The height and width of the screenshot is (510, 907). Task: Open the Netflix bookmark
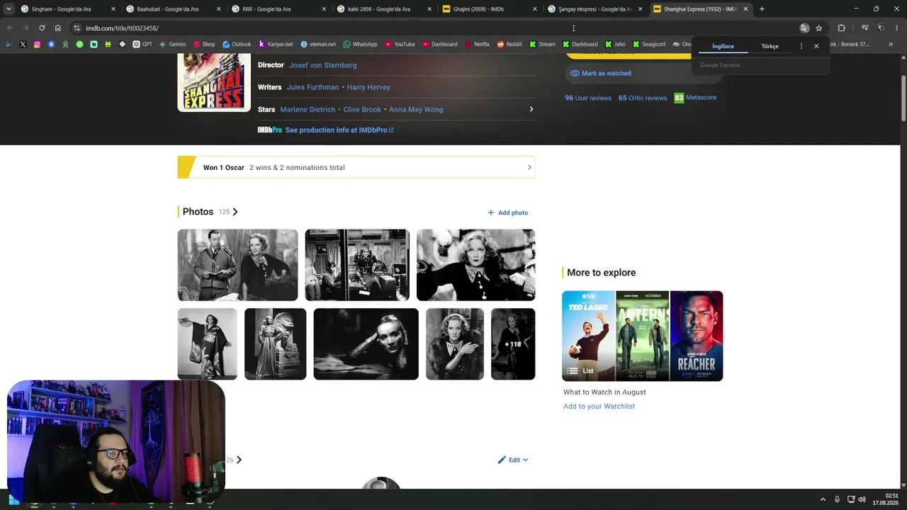point(477,44)
